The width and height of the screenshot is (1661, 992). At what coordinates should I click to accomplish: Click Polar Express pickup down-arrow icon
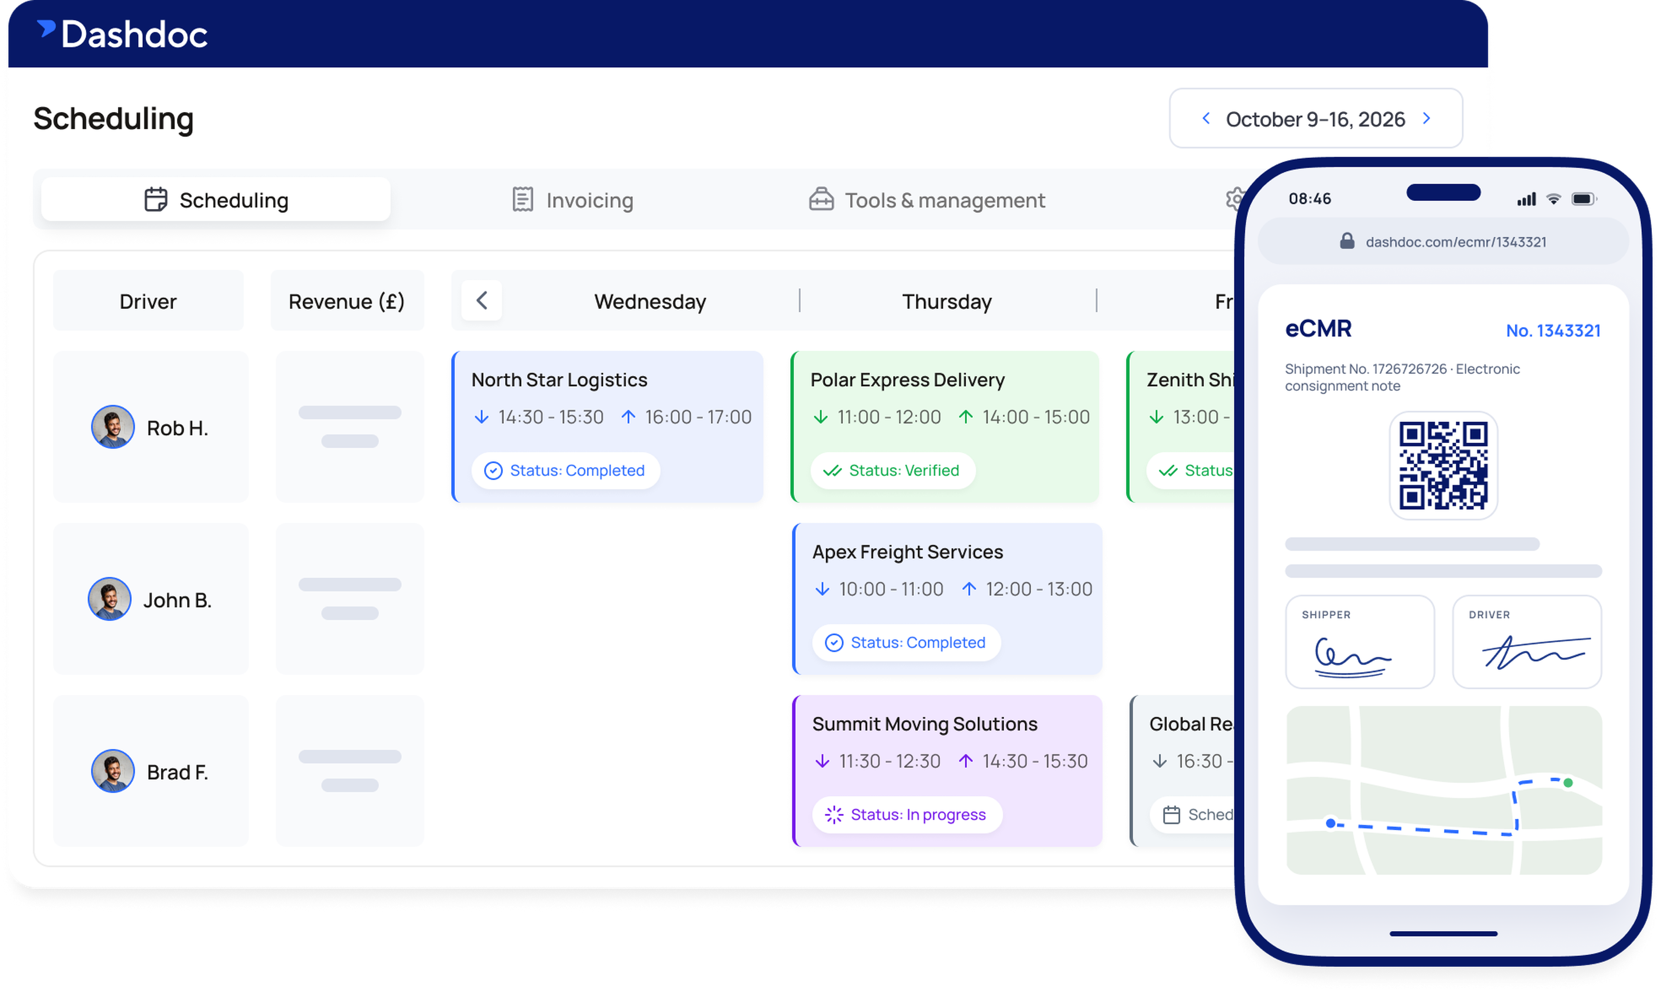pos(821,418)
